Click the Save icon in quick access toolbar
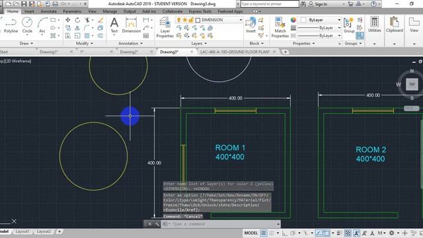The image size is (423, 238). pyautogui.click(x=24, y=4)
